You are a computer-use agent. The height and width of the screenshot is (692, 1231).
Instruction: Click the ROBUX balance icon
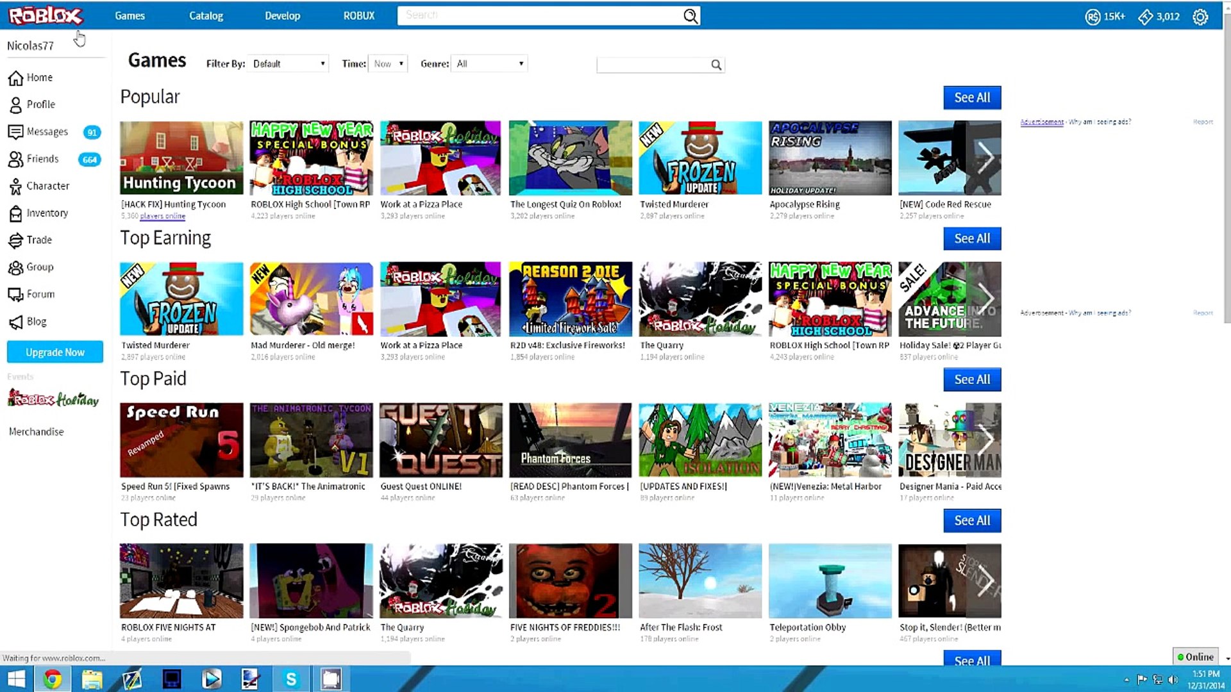click(1093, 16)
